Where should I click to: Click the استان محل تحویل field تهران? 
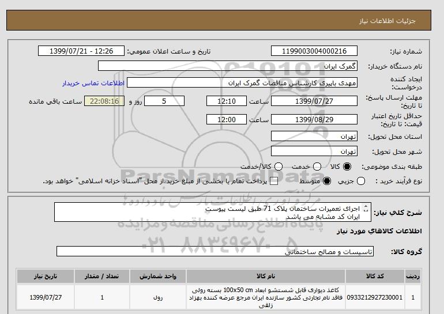click(x=314, y=136)
